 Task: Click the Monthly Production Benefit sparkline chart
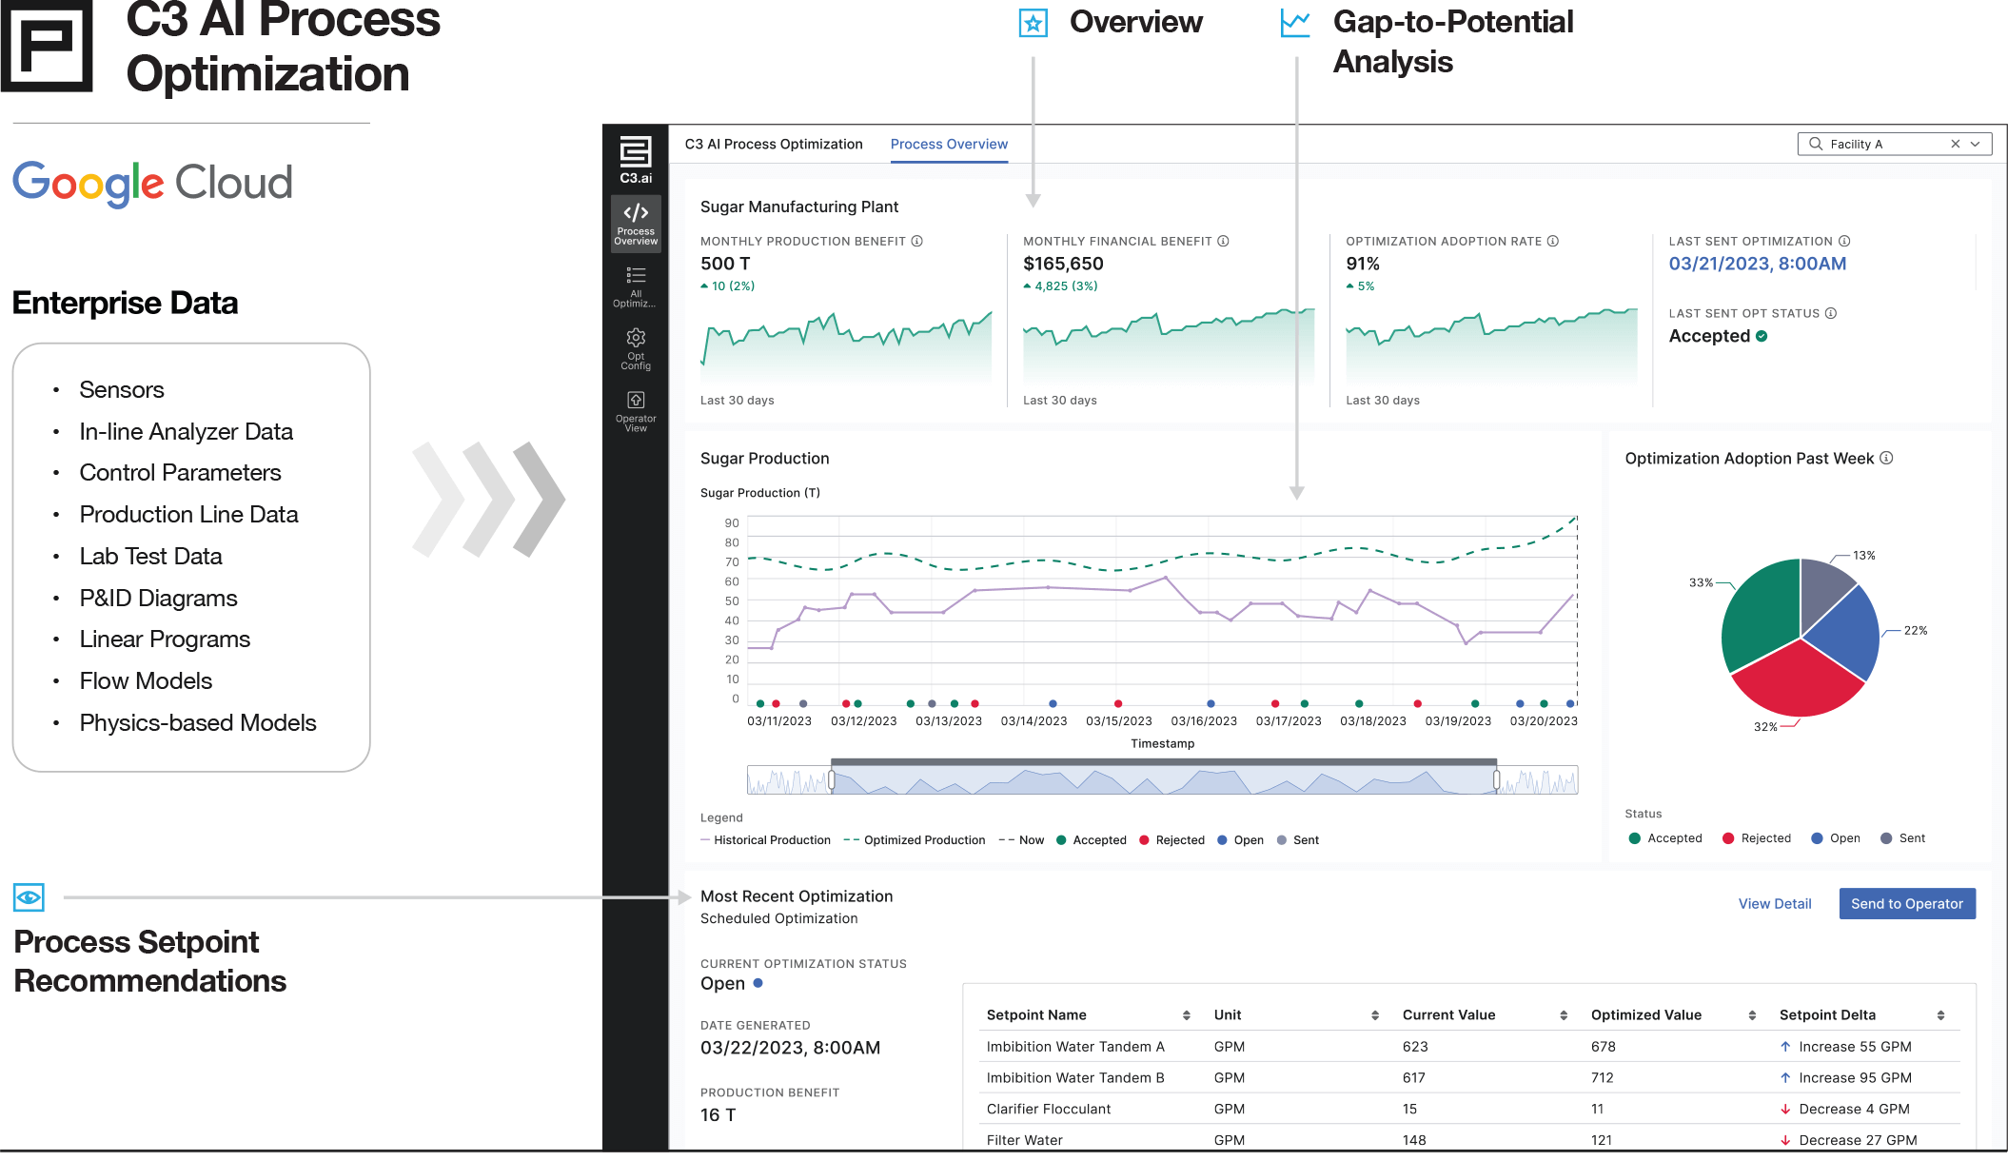[x=846, y=347]
